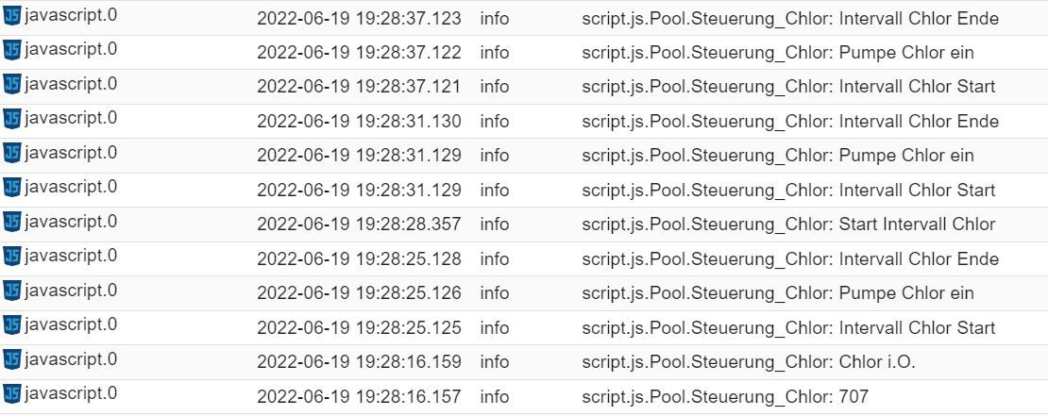
Task: Click the JS icon next to the 19:28:28.357 entry
Action: (x=12, y=222)
